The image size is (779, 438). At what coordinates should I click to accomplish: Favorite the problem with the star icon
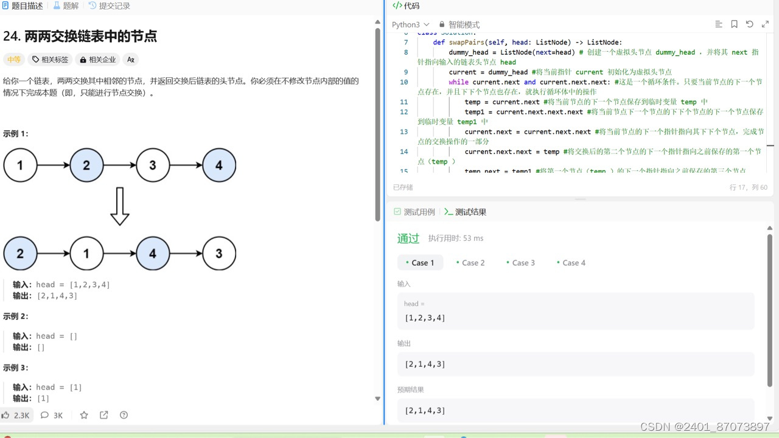pyautogui.click(x=84, y=415)
